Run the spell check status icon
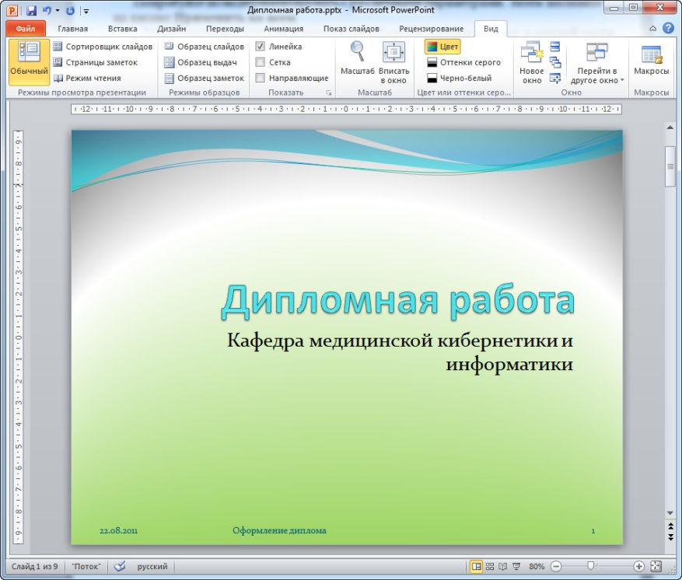 point(119,566)
